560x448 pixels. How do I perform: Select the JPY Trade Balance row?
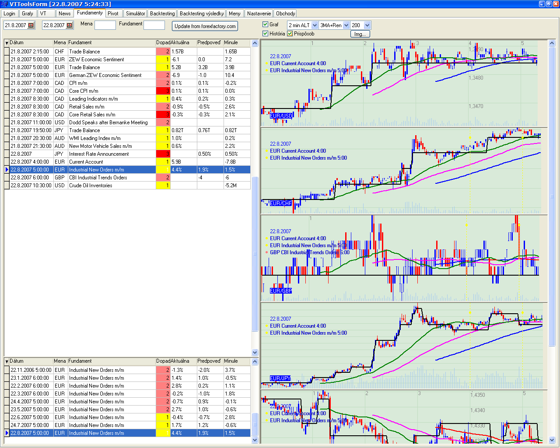(127, 130)
